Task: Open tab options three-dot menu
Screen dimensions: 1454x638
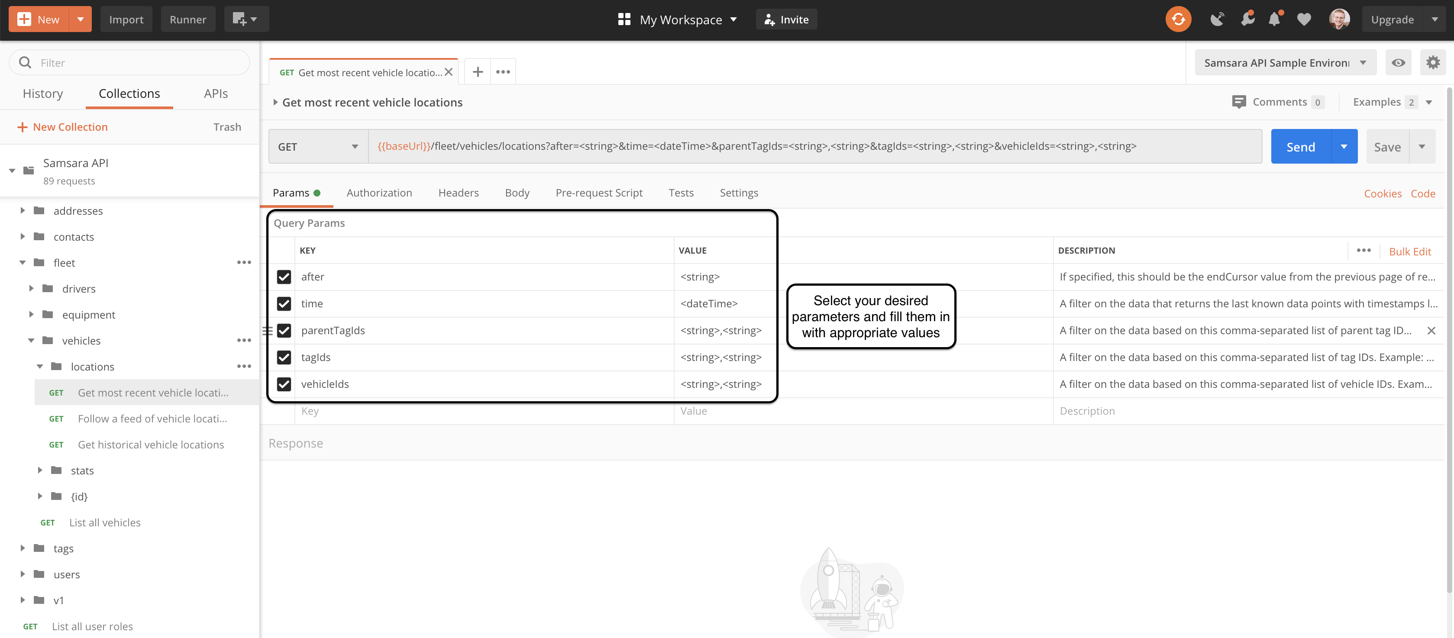Action: coord(503,72)
